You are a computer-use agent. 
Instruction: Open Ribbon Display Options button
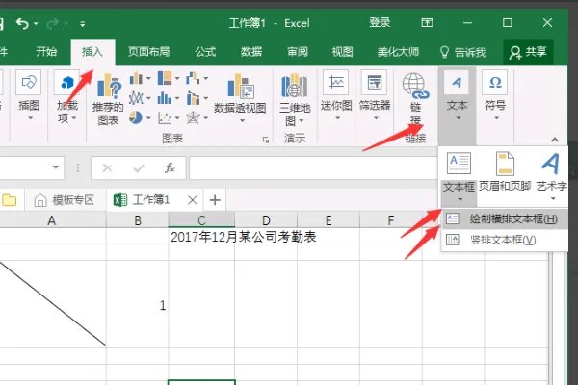[x=427, y=23]
